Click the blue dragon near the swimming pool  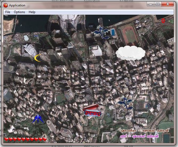[101, 32]
